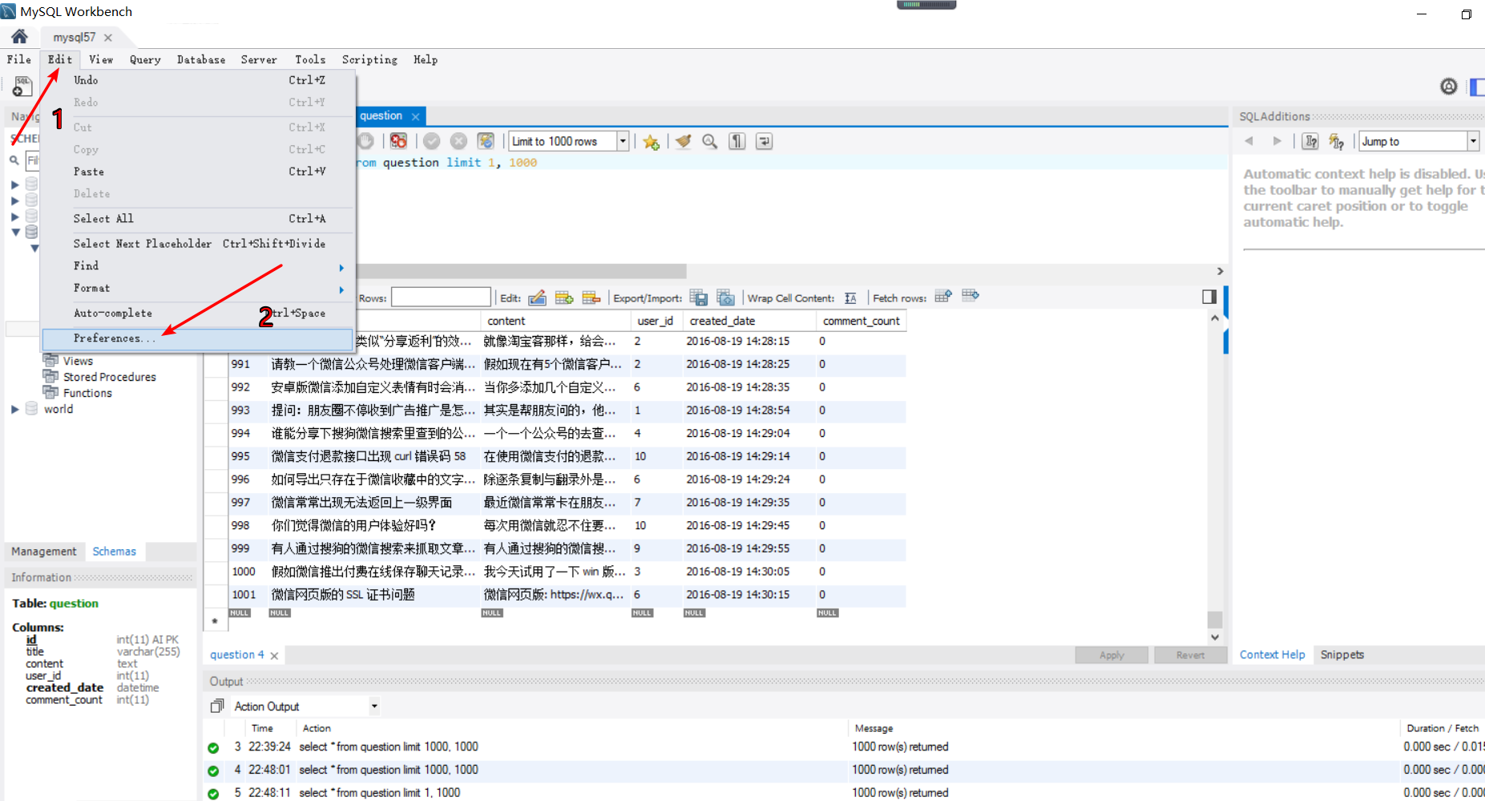Screen dimensions: 1485x801
Task: Switch to the Management tab
Action: [x=44, y=552]
